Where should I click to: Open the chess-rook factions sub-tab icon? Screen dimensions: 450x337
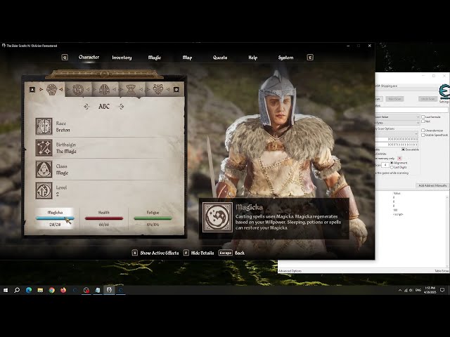[131, 90]
